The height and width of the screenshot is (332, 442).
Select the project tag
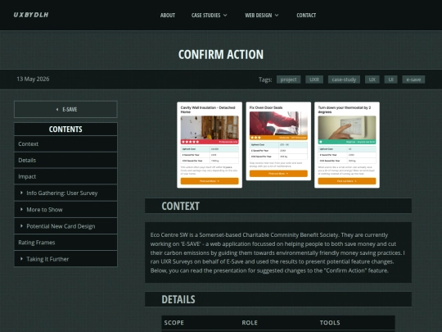(288, 80)
